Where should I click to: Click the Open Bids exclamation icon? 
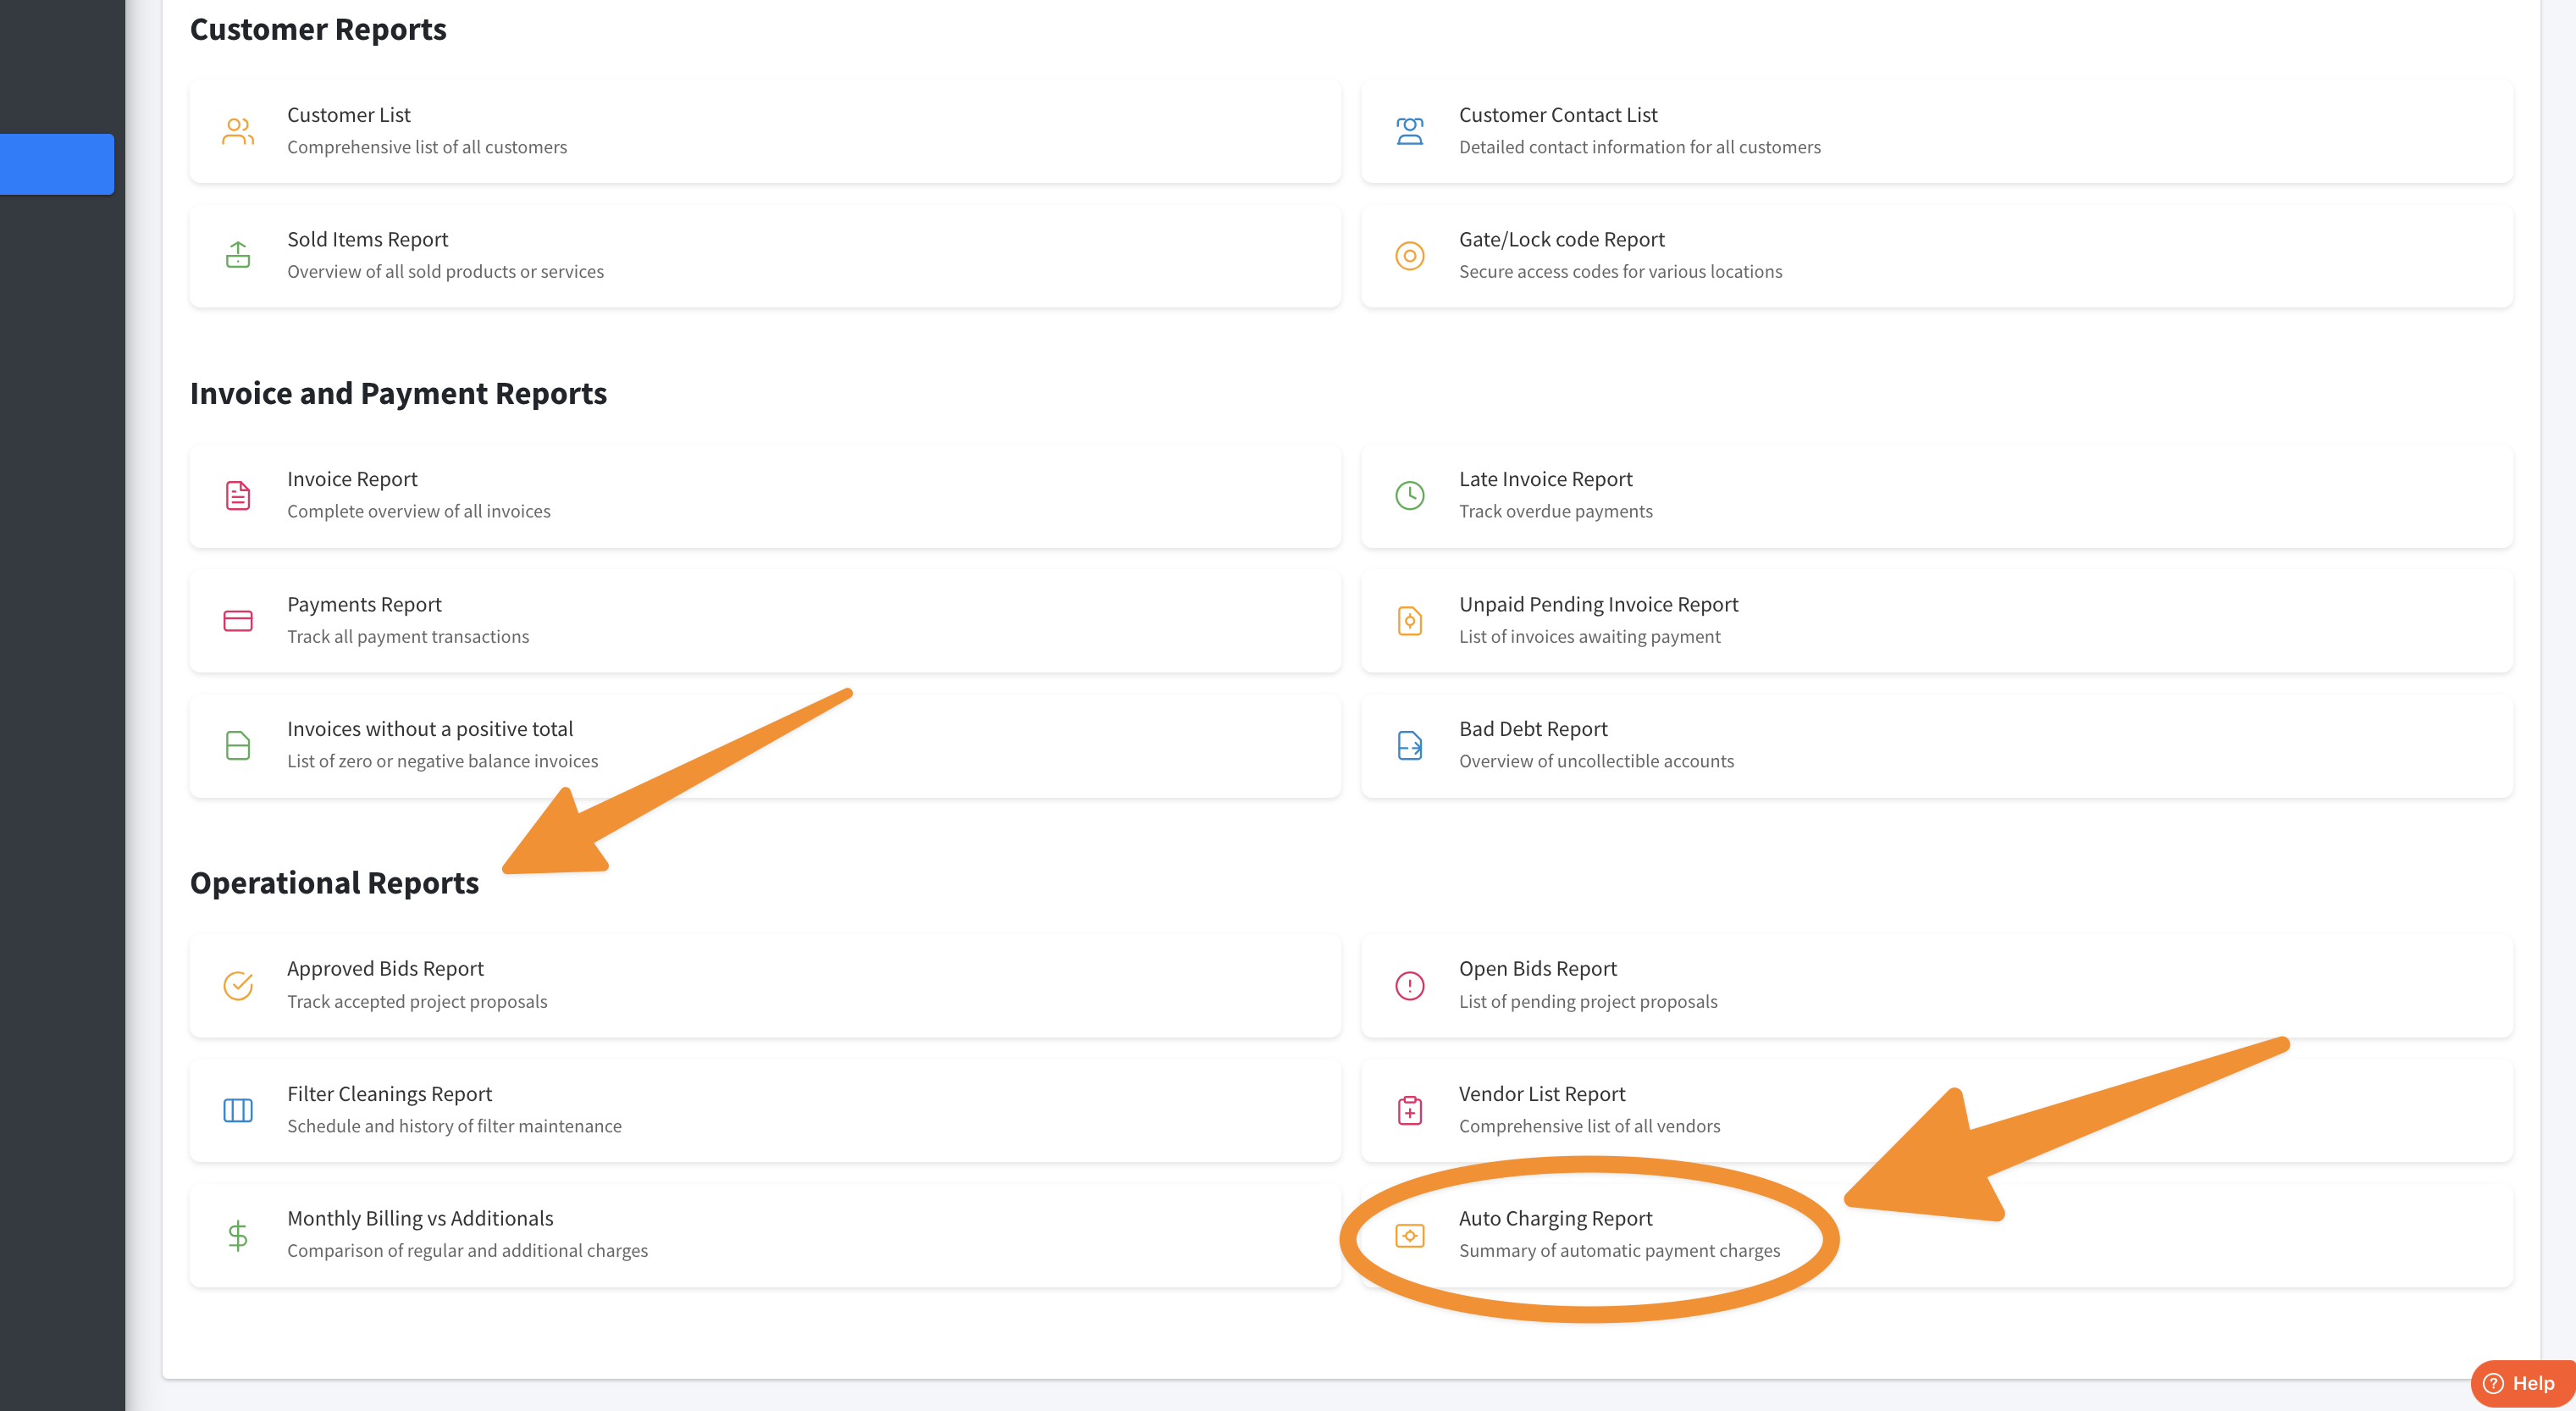[x=1409, y=985]
